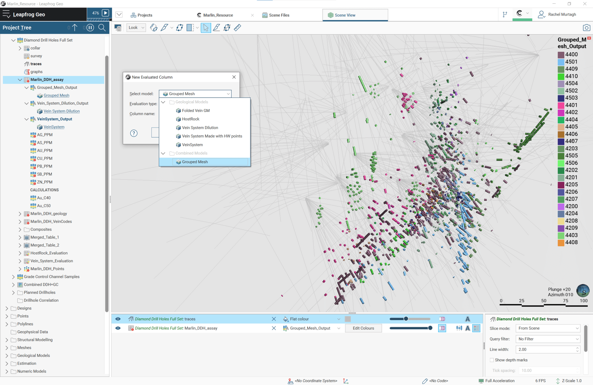Switch to the Projects tab
The image size is (593, 385).
pyautogui.click(x=141, y=15)
